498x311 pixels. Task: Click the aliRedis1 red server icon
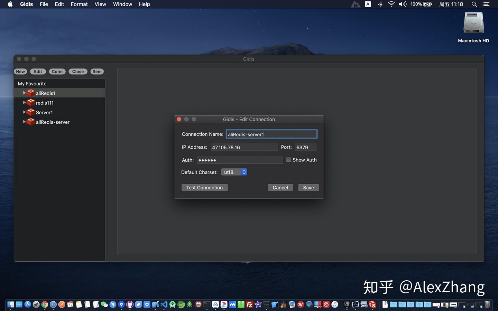(x=31, y=93)
